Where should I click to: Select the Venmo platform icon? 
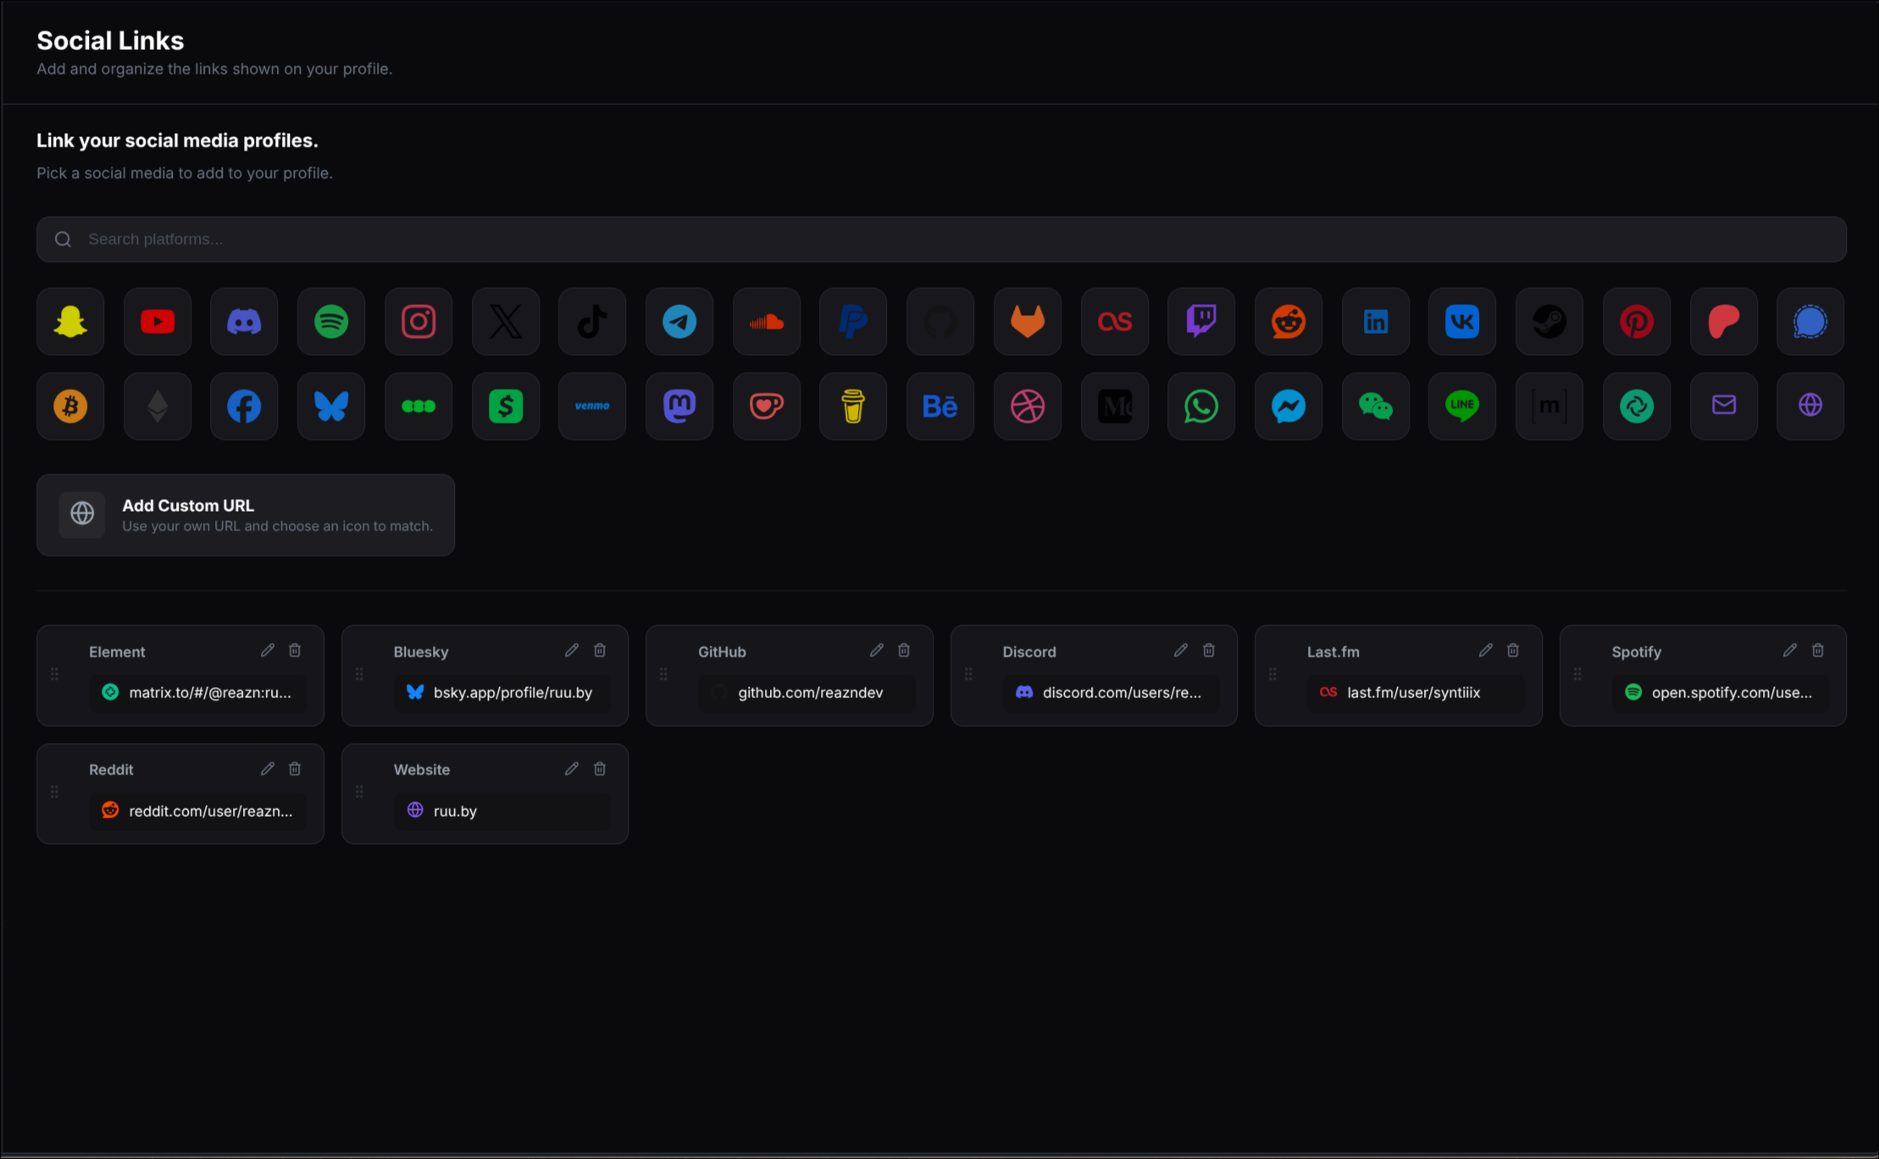click(592, 407)
